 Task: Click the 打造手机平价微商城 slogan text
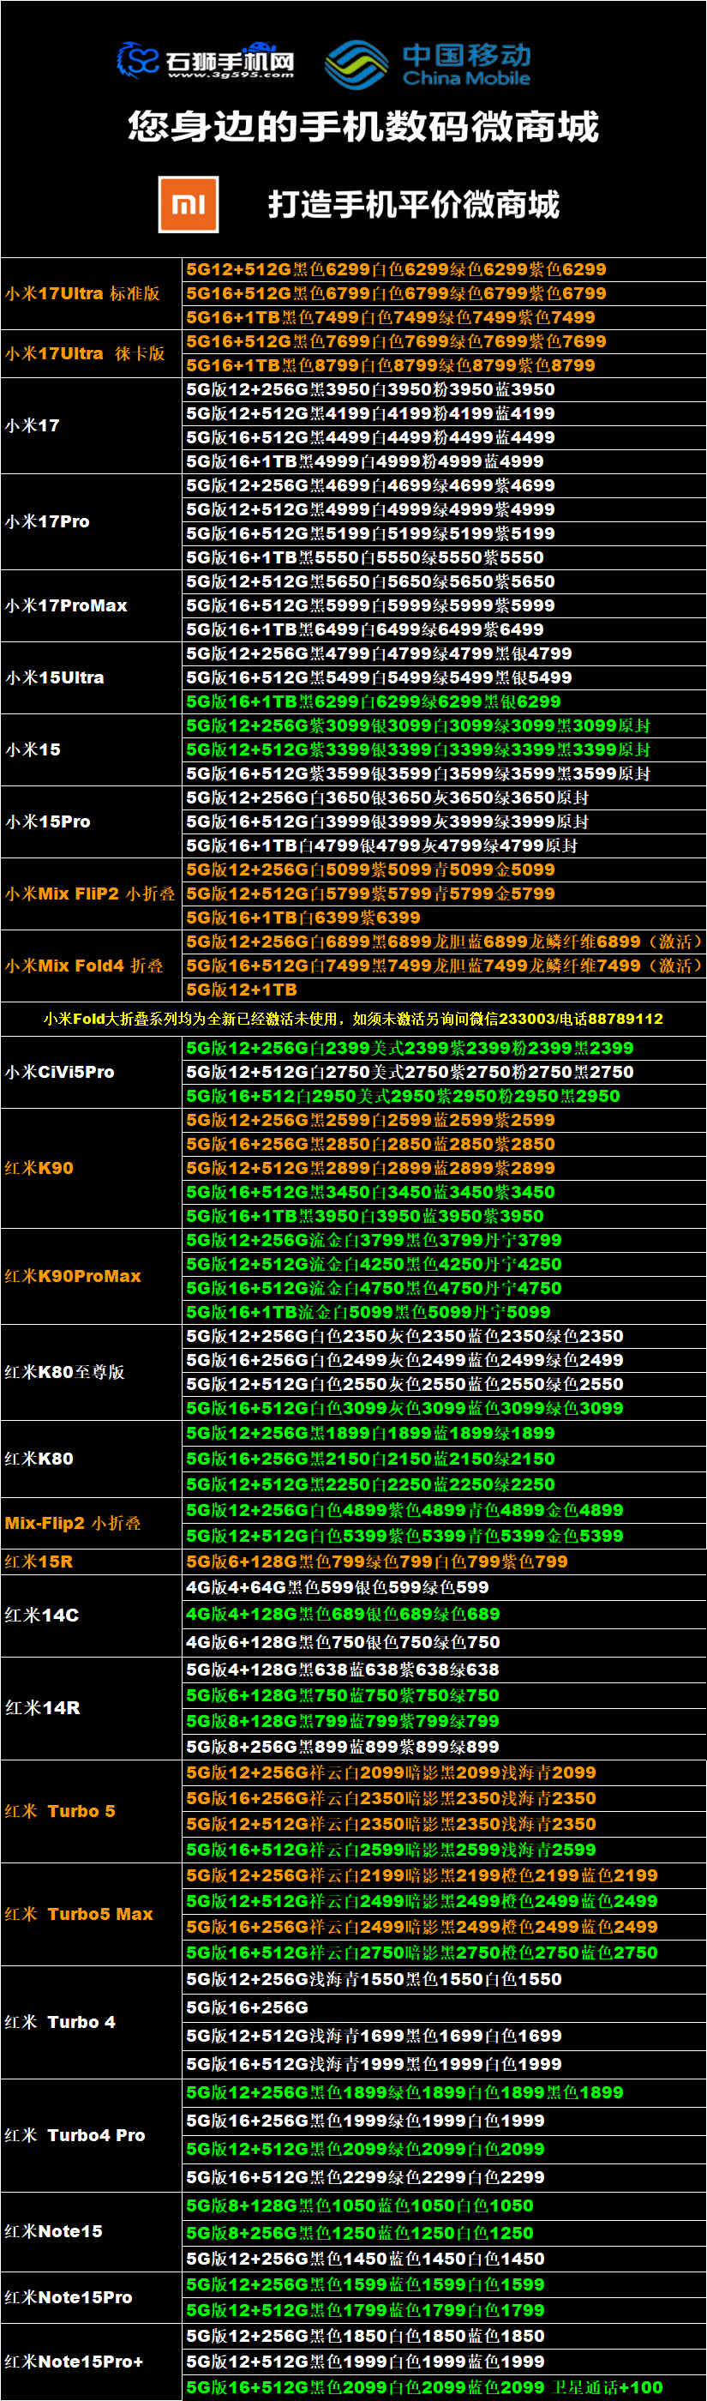click(414, 204)
